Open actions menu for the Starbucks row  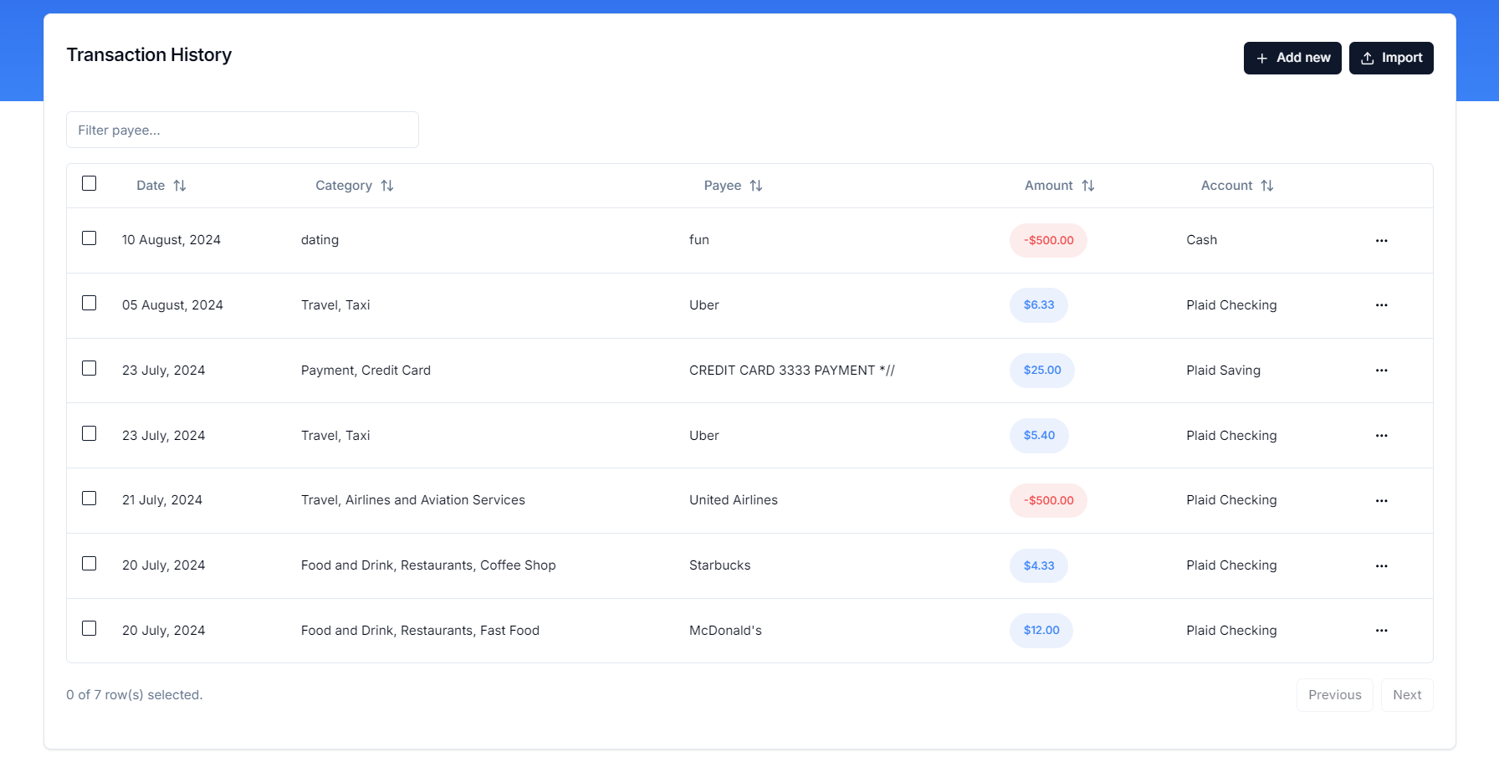tap(1381, 566)
